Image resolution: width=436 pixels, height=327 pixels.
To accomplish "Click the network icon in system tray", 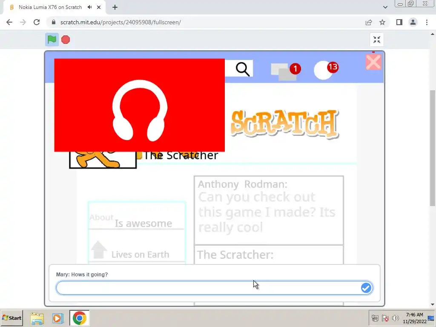I will [375, 318].
